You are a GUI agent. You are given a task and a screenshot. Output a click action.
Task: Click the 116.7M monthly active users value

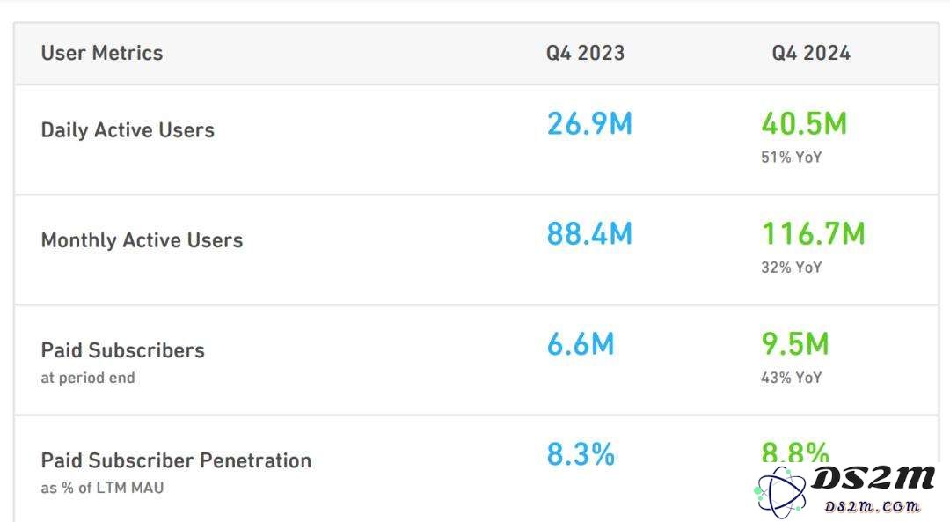coord(813,234)
